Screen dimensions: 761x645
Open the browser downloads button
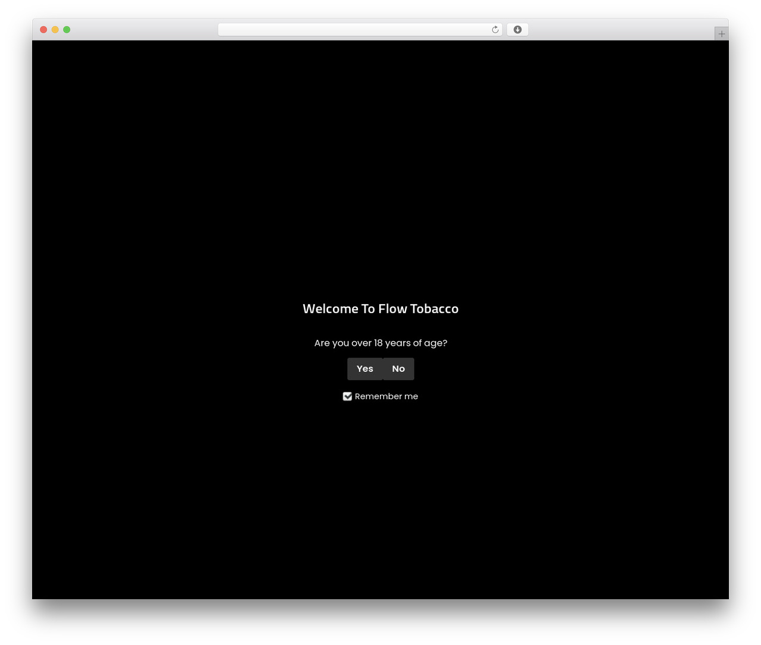pos(518,30)
